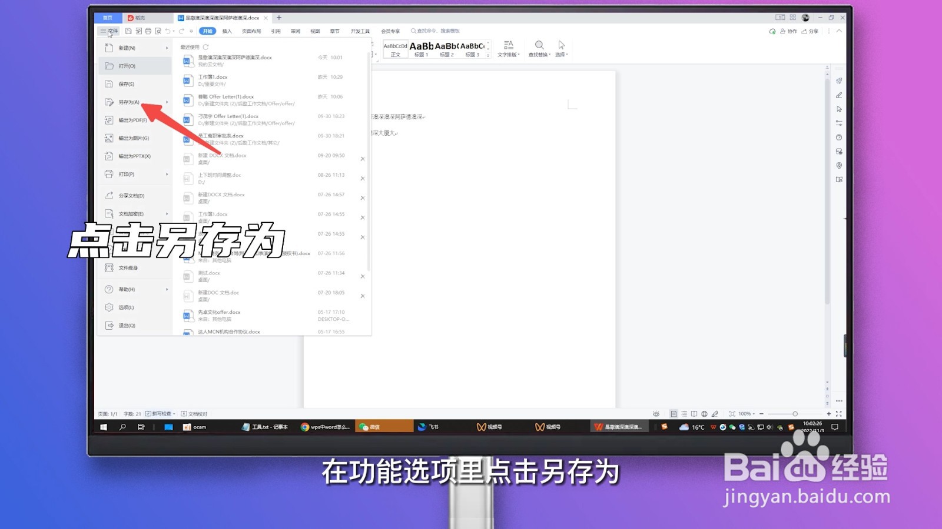The height and width of the screenshot is (529, 942).
Task: Switch to web layout view icon
Action: point(704,413)
